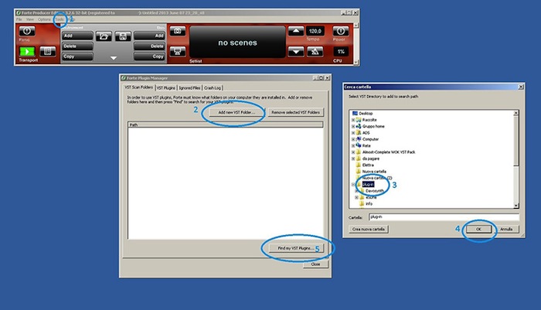Image resolution: width=541 pixels, height=310 pixels.
Task: Decrease tempo with the down arrow
Action: 297,51
